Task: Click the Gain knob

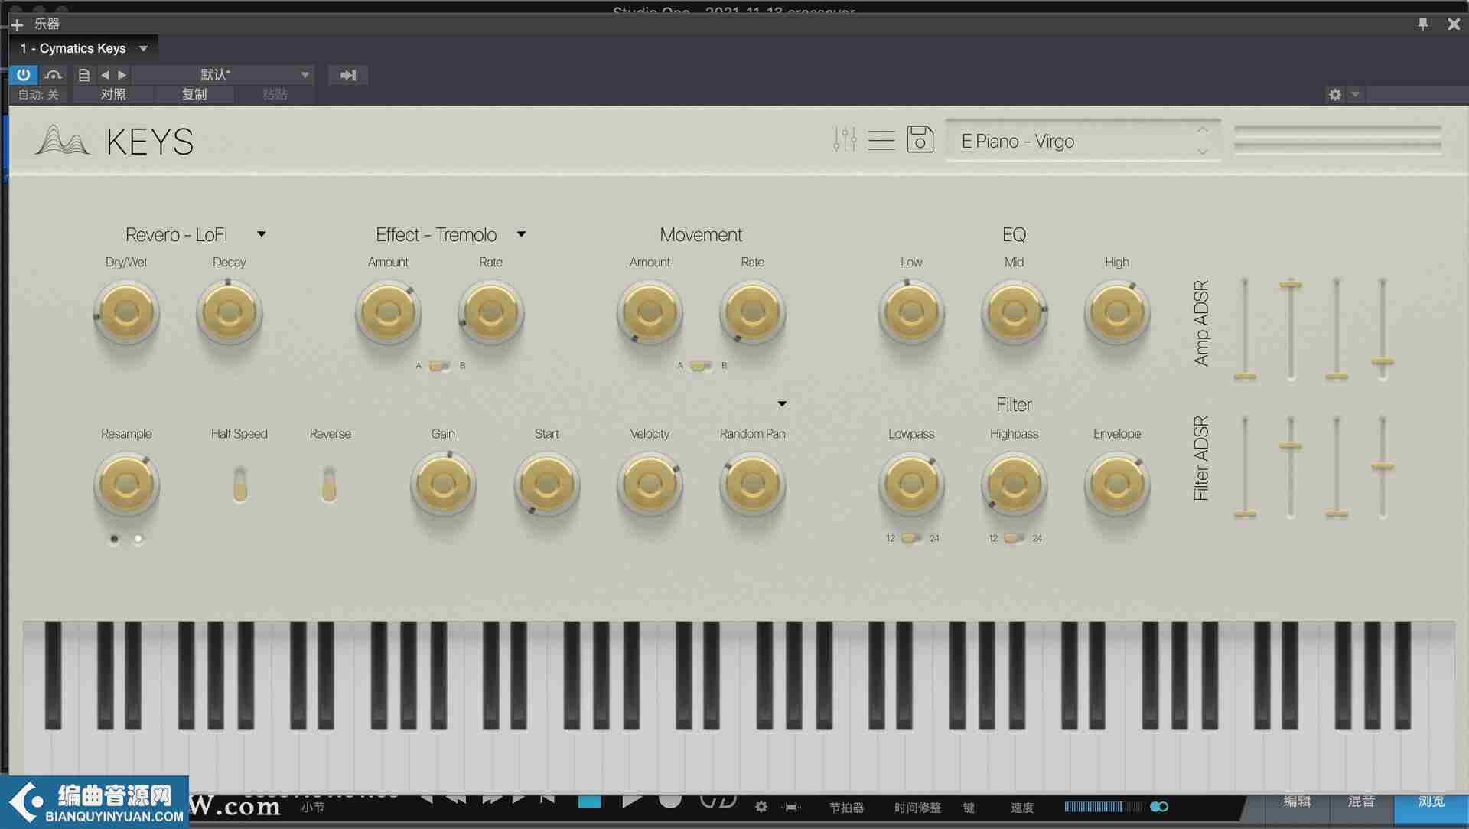Action: tap(443, 485)
